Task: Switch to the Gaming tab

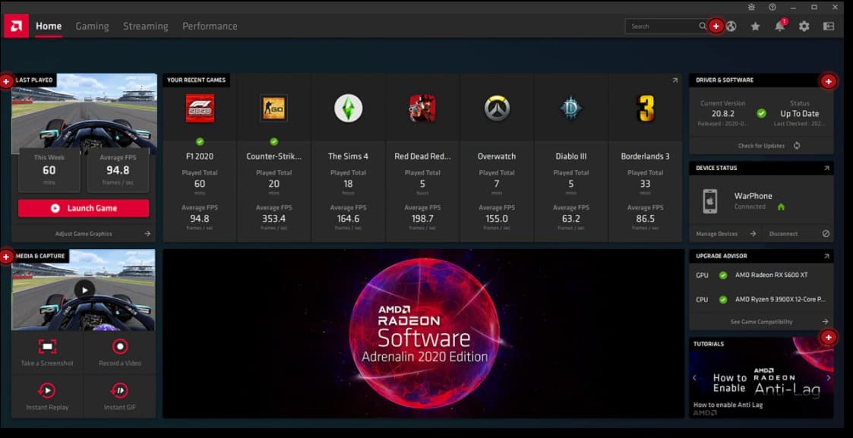Action: [92, 26]
